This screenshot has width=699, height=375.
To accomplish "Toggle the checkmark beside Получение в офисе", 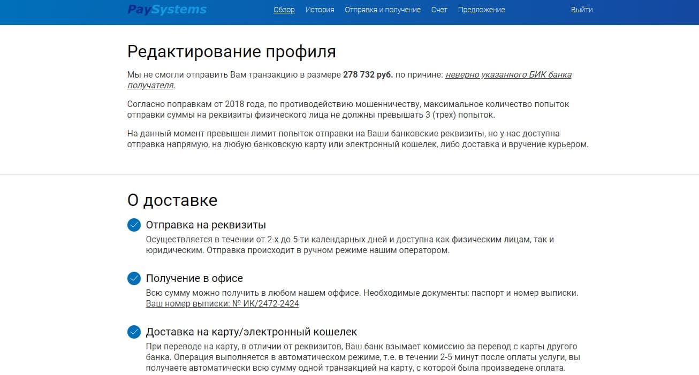I will point(133,278).
